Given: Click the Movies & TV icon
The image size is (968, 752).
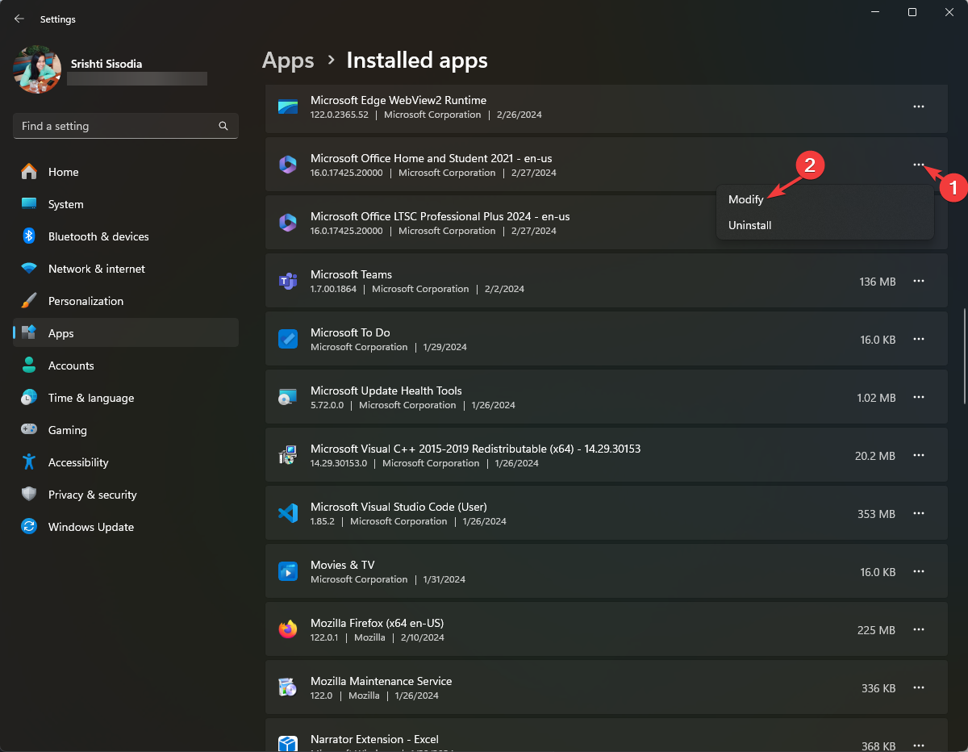Looking at the screenshot, I should pos(288,571).
